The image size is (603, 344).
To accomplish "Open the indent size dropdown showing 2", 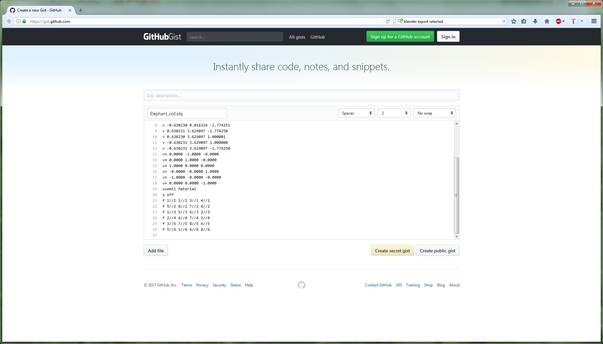I will [x=394, y=113].
